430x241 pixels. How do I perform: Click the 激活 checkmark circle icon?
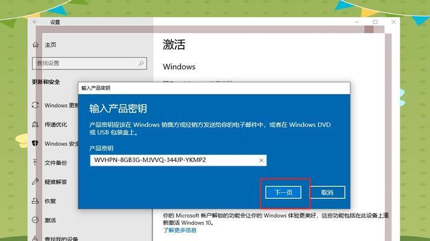tap(35, 220)
